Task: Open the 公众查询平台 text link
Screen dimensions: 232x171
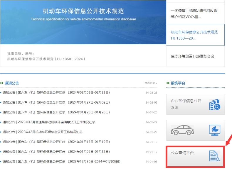Action: [x=182, y=153]
